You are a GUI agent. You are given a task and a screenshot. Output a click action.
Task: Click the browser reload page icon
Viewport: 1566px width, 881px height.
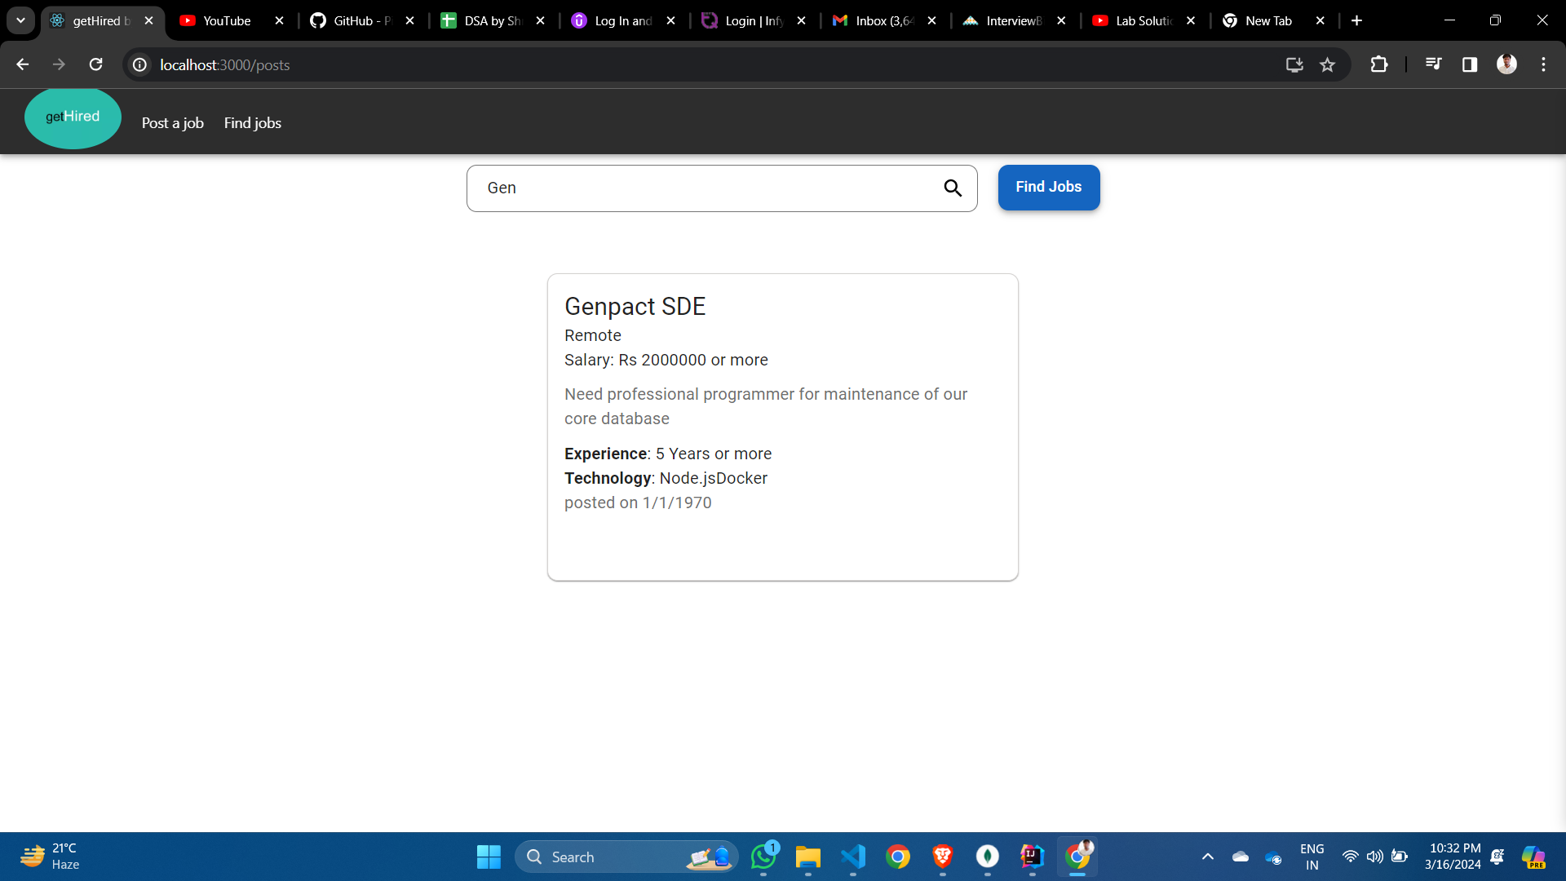(97, 64)
